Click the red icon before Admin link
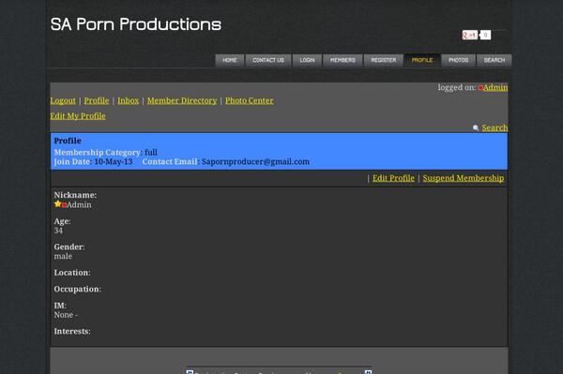Image resolution: width=563 pixels, height=374 pixels. 480,87
